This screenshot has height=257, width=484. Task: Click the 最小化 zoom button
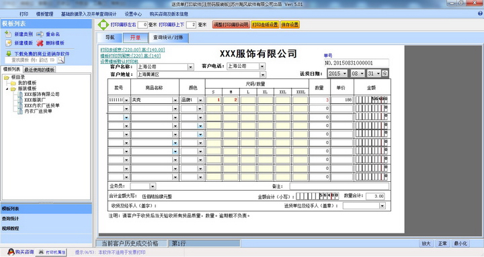tap(460, 244)
